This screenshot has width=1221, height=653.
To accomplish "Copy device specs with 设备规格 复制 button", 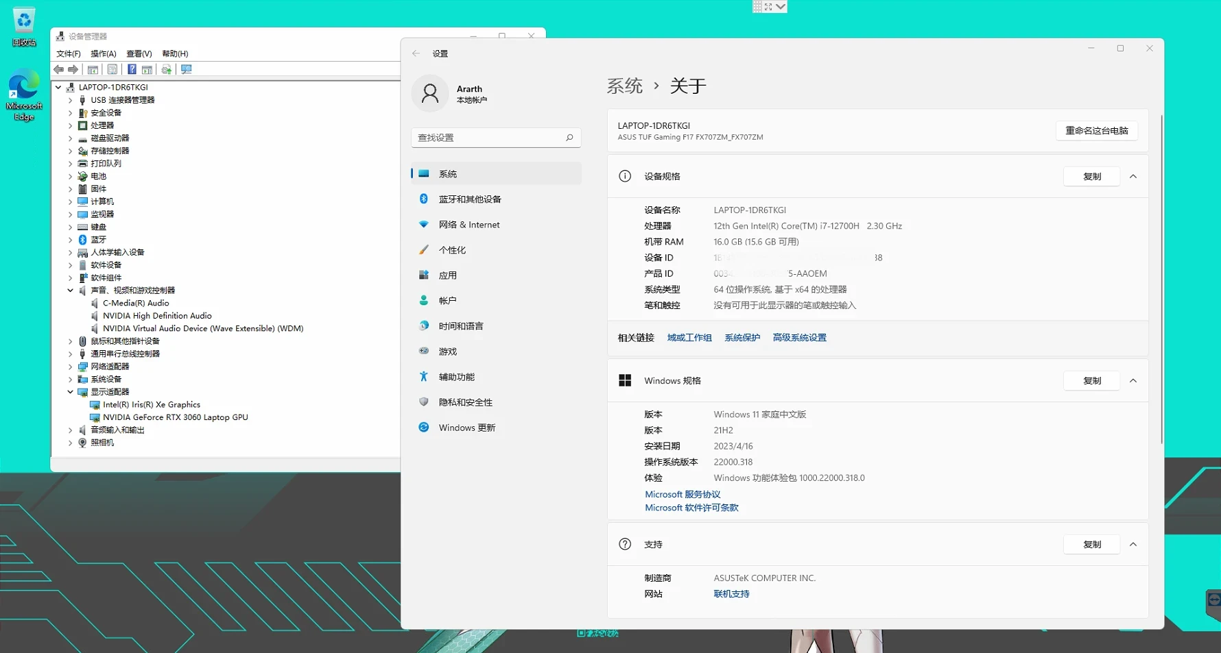I will click(1092, 176).
